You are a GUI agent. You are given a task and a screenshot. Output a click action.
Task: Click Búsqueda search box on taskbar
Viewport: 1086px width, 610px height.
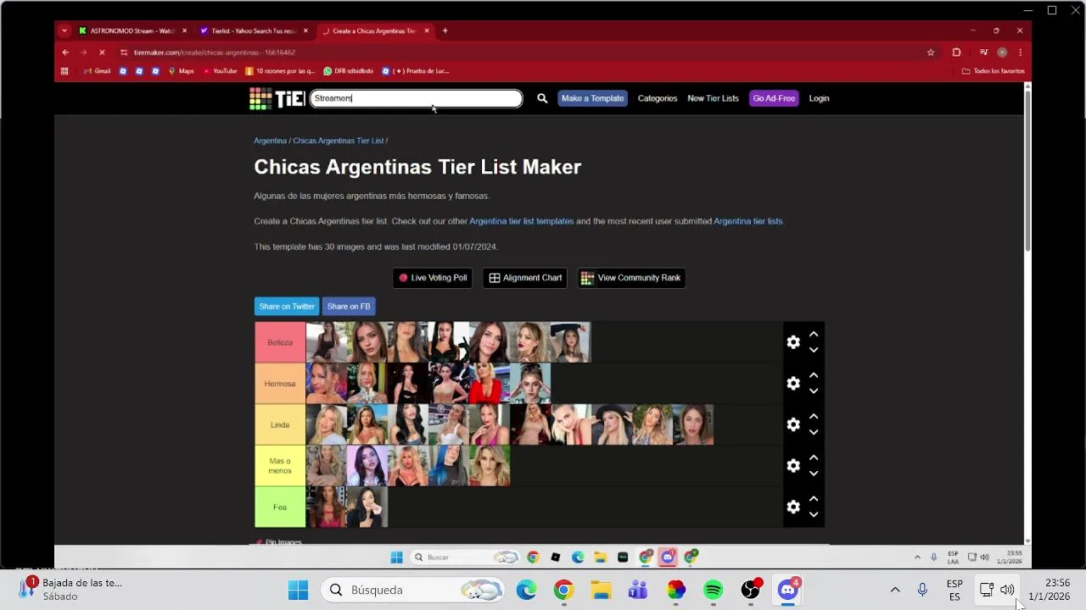[414, 590]
